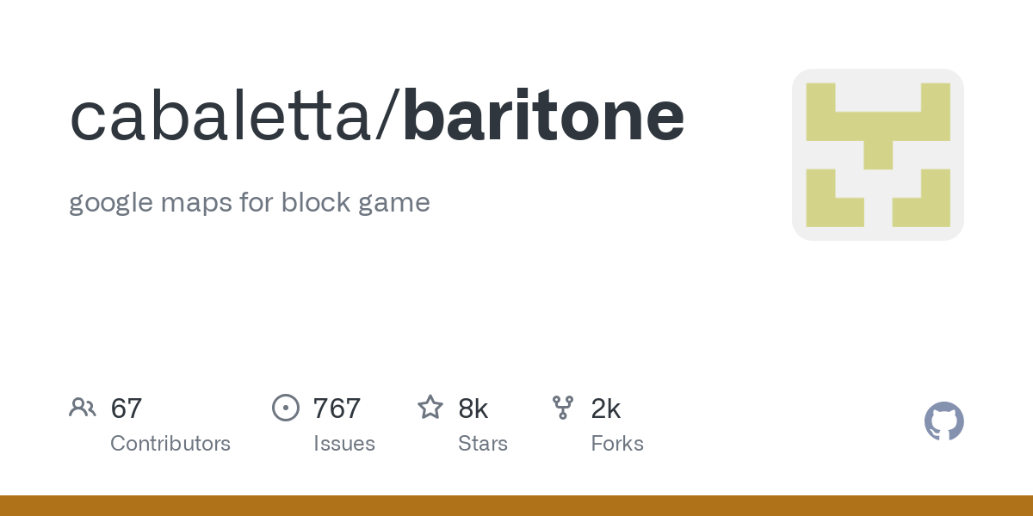Open the "Forks" label
The width and height of the screenshot is (1033, 516).
(x=617, y=444)
